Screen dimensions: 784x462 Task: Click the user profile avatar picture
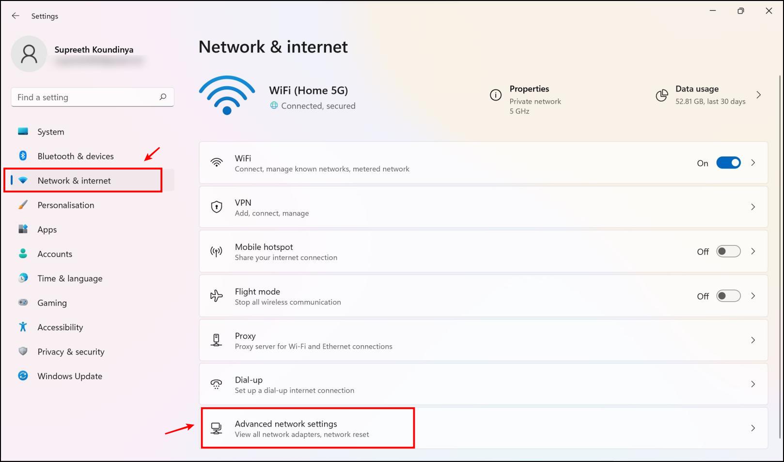(x=29, y=54)
